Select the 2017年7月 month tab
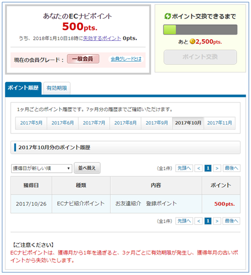Viewport: 251px width, 275px height. click(x=94, y=123)
